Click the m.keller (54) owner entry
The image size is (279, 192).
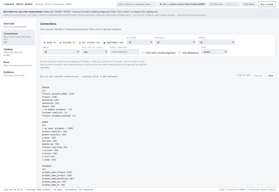coord(49,154)
